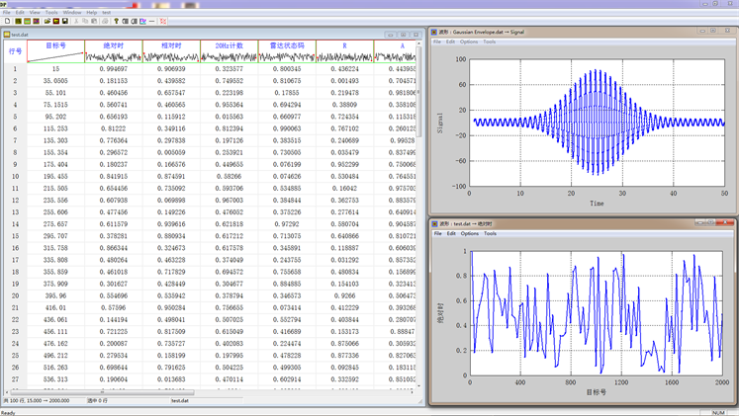Image resolution: width=739 pixels, height=416 pixels.
Task: Open the View menu in the main menu bar
Action: (35, 13)
